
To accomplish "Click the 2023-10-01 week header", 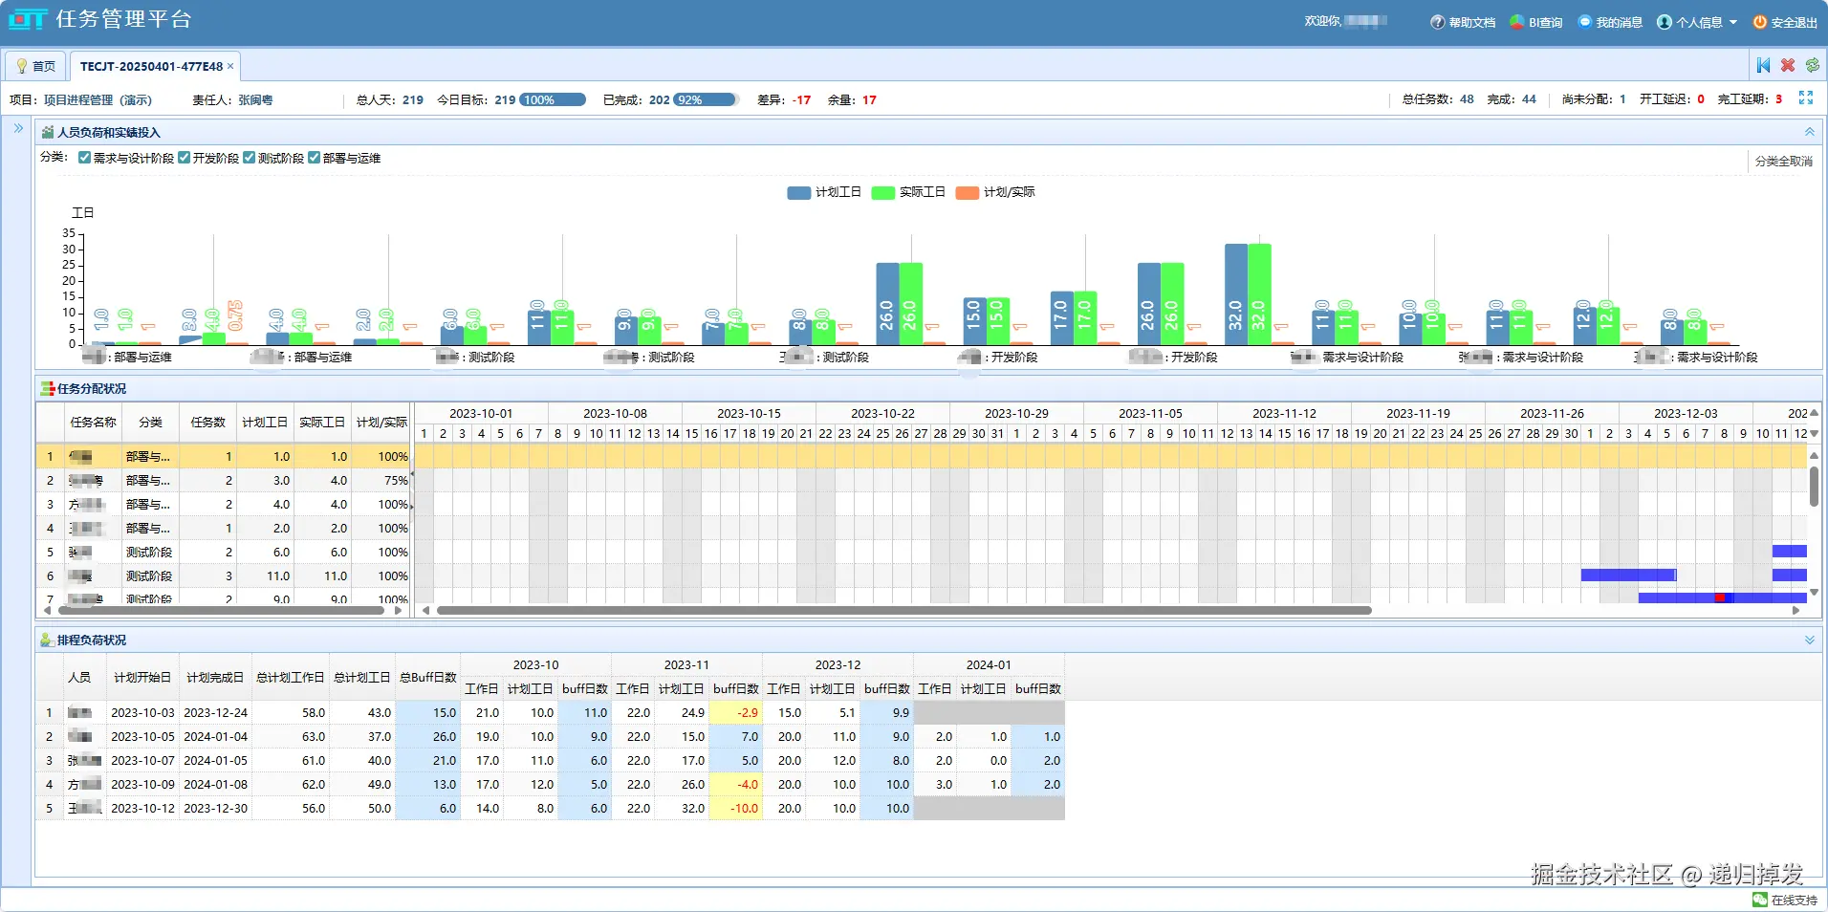I will coord(481,413).
